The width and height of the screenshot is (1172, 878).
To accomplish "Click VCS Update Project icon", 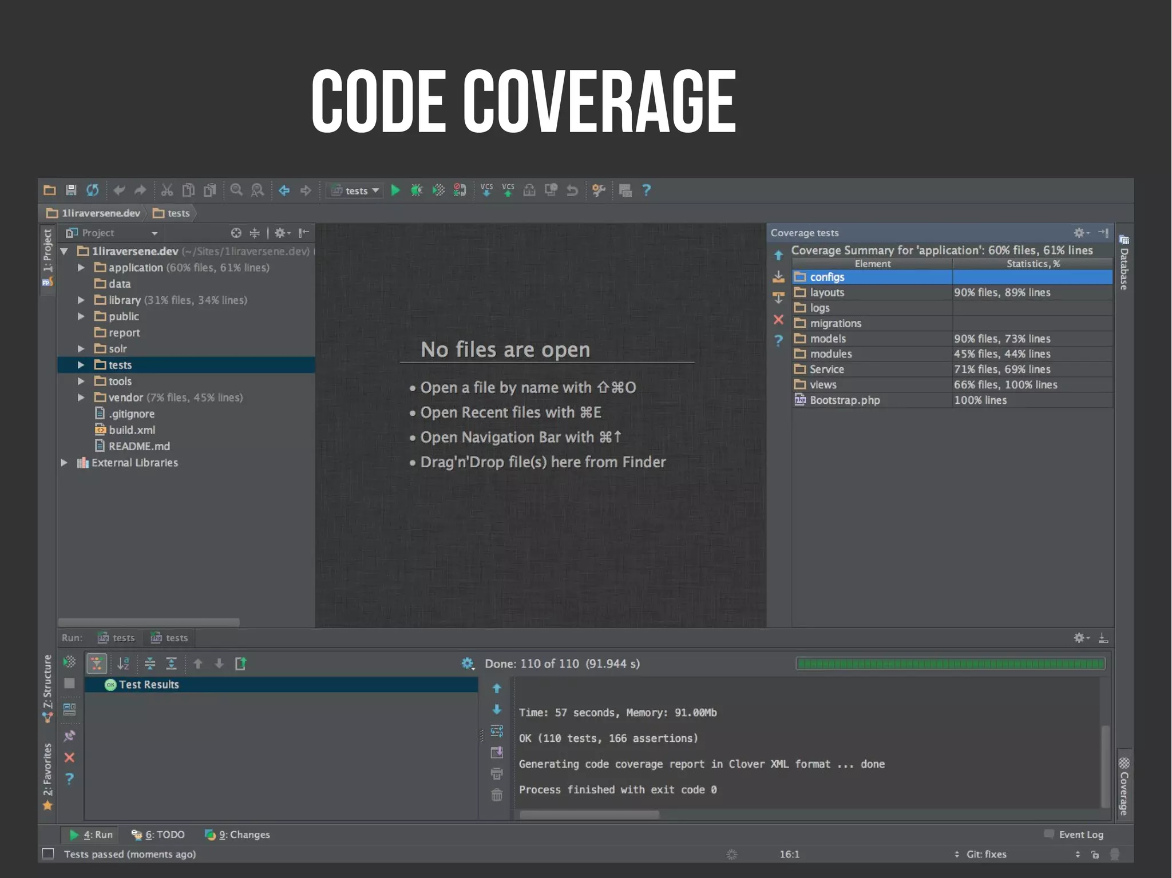I will (x=486, y=190).
